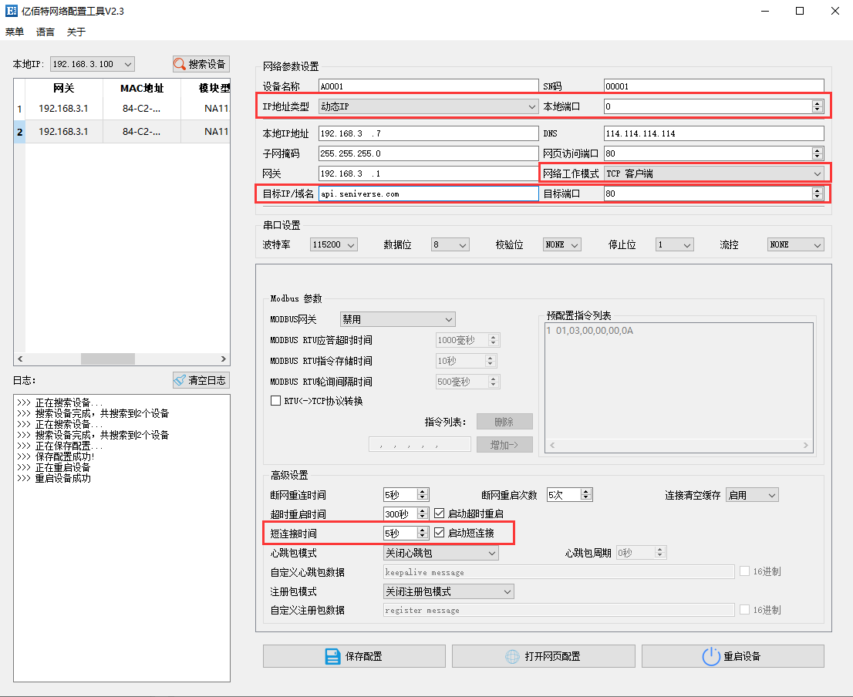Increase 本地端口 value with up arrow
Image resolution: width=853 pixels, height=697 pixels.
pos(818,103)
